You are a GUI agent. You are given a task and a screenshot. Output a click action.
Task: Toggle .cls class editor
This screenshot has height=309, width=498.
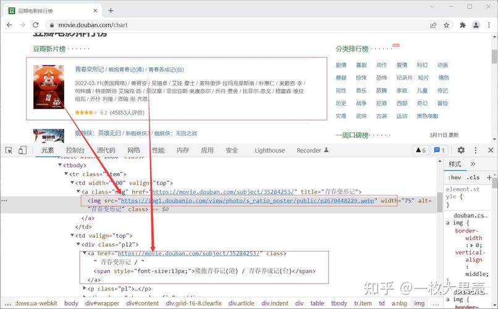coord(473,177)
